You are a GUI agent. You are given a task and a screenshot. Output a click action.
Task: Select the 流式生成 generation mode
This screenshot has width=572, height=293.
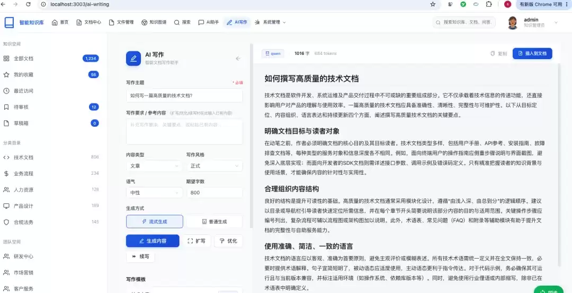tap(155, 221)
